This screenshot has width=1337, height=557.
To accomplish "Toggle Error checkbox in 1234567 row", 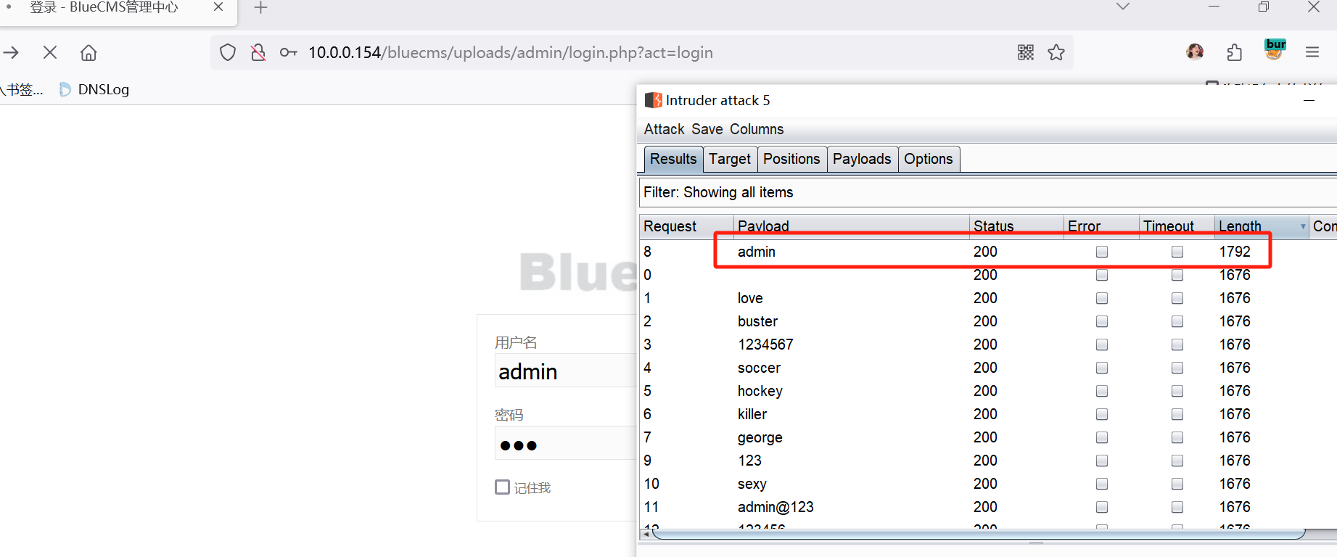I will [1102, 344].
